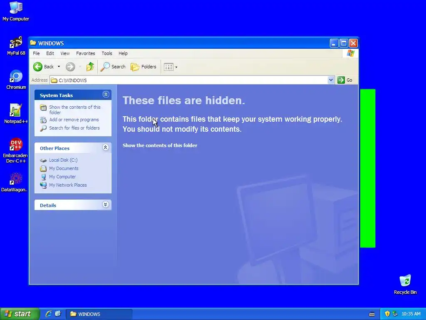Viewport: 426px width, 320px height.
Task: Expand the Details panel
Action: tap(105, 205)
